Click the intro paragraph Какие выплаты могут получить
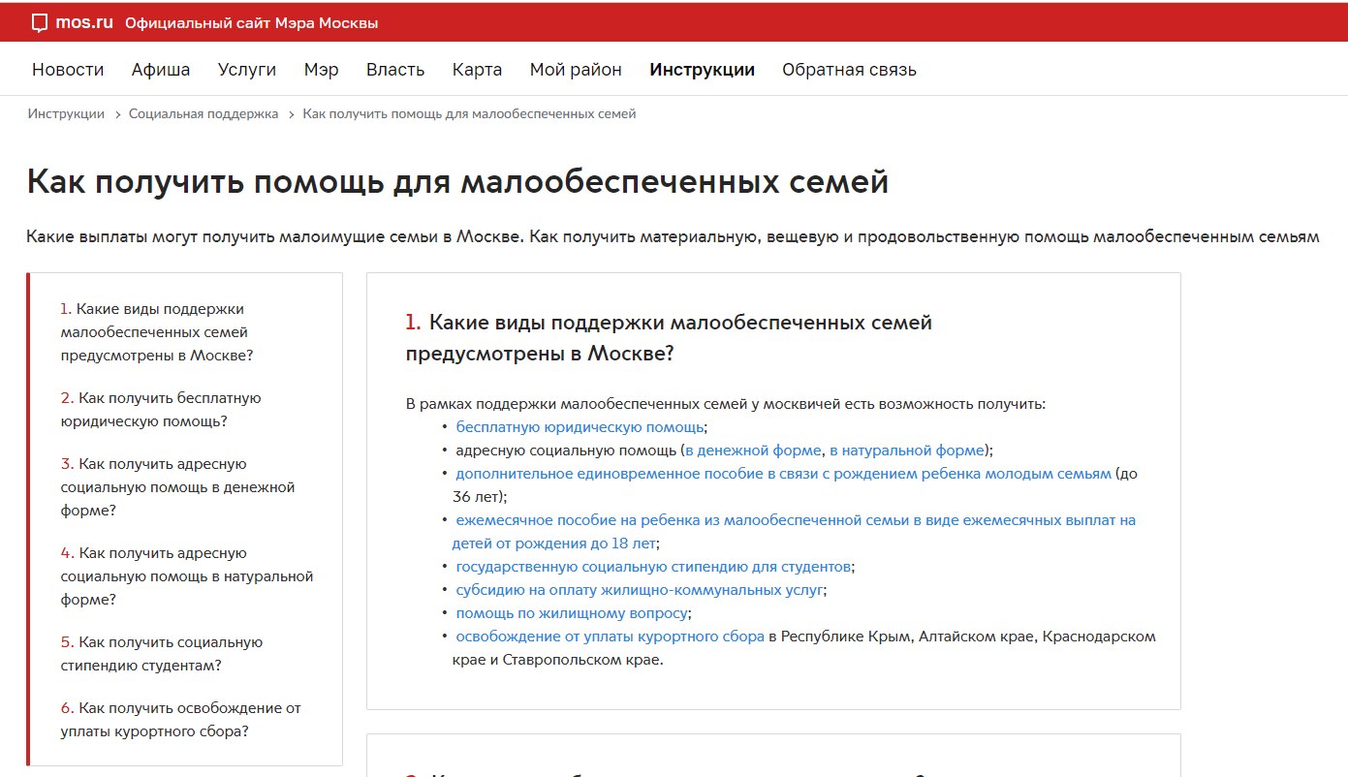This screenshot has height=777, width=1348. point(673,237)
